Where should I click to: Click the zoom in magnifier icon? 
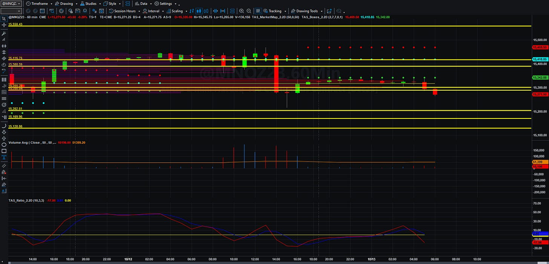tap(242, 11)
